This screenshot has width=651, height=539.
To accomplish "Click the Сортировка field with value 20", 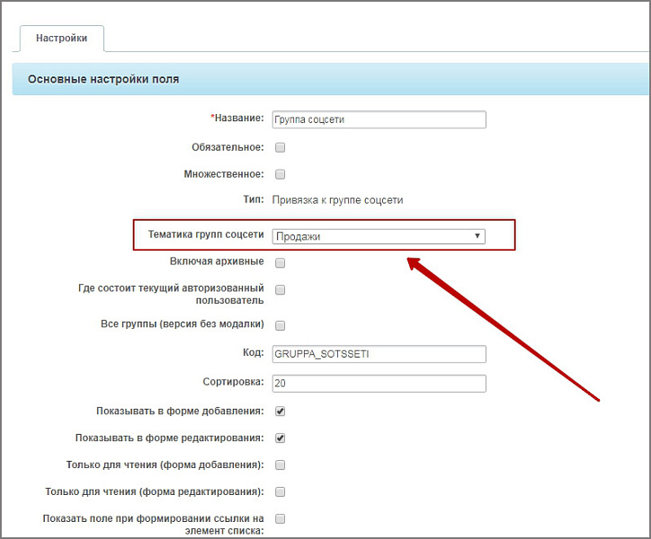I will tap(379, 384).
